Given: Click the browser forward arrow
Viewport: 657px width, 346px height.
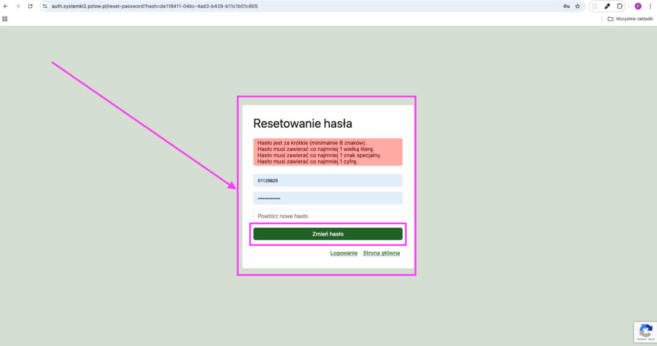Looking at the screenshot, I should (x=17, y=6).
